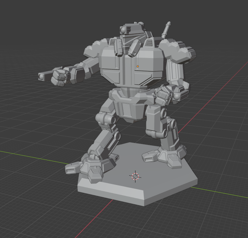The image size is (248, 238).
Task: Click the mech's outstretched arm cannon barrel
Action: pyautogui.click(x=46, y=76)
